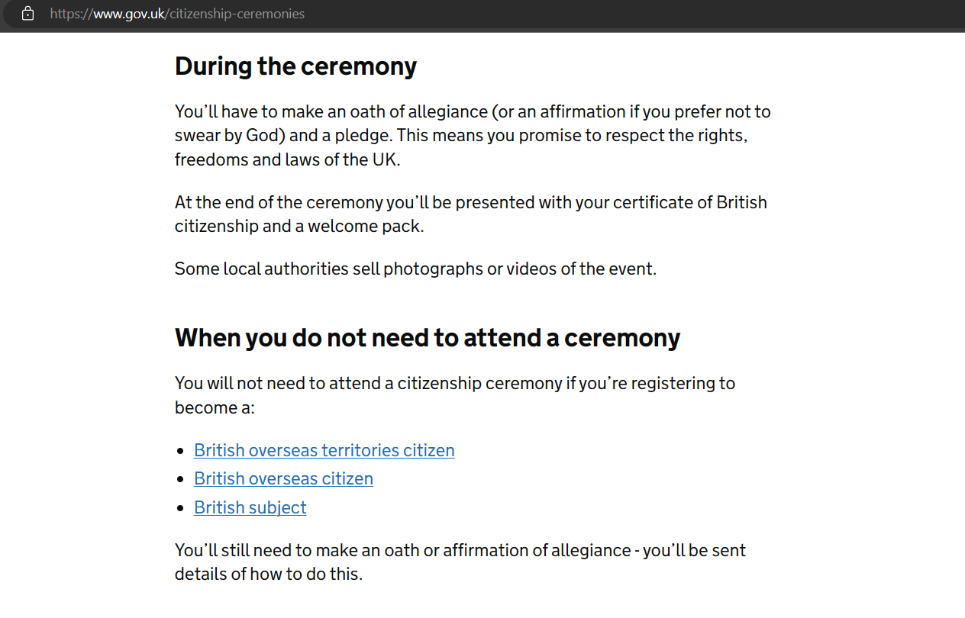Follow the British subject link
Image resolution: width=965 pixels, height=618 pixels.
(x=250, y=507)
